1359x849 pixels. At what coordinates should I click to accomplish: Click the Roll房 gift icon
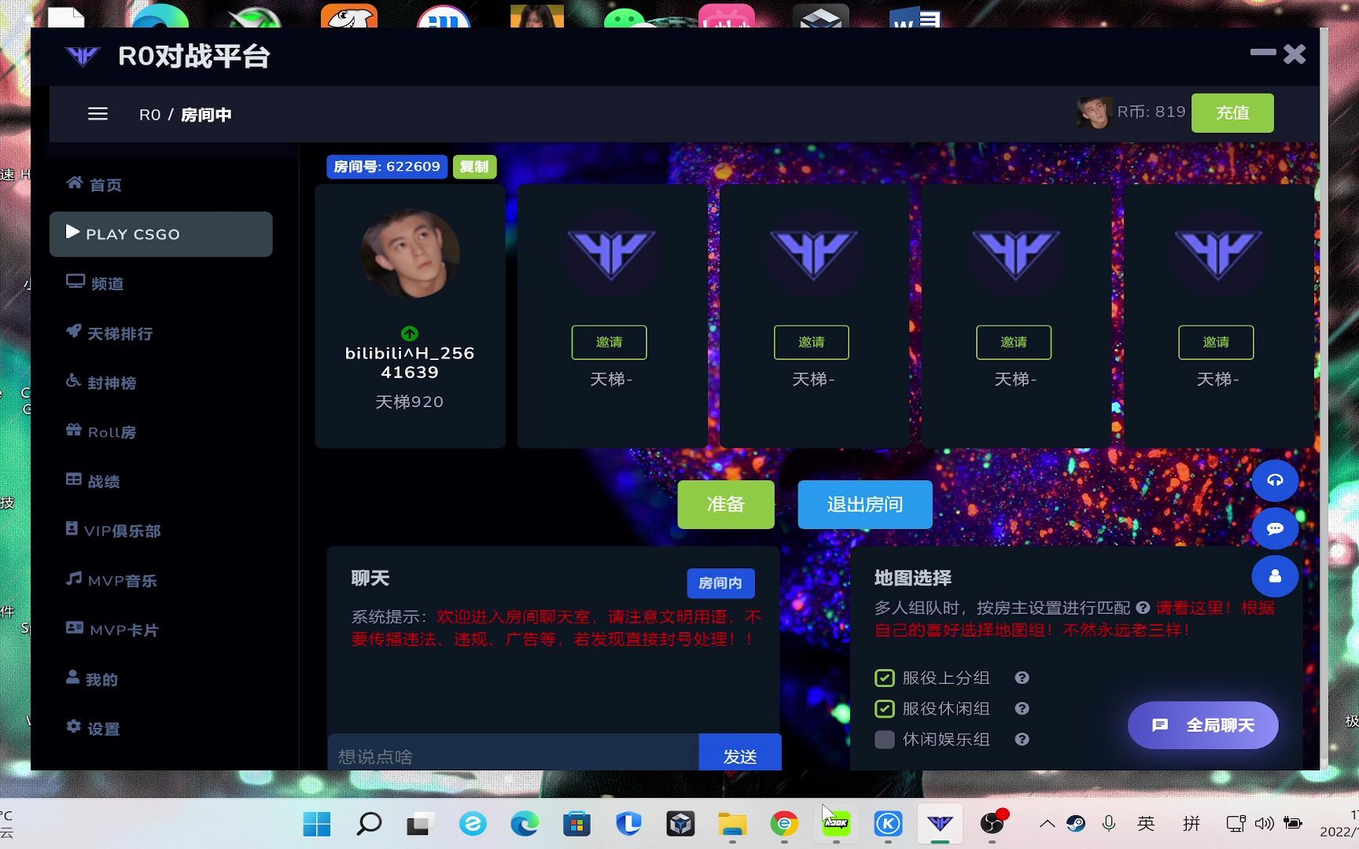click(74, 431)
